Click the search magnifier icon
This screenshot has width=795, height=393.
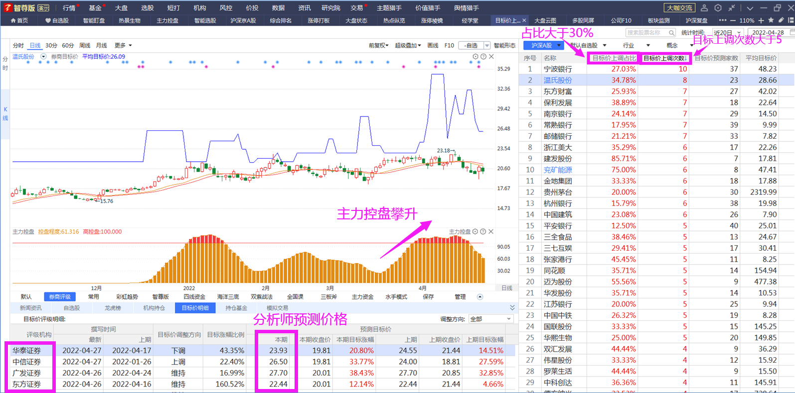671,33
